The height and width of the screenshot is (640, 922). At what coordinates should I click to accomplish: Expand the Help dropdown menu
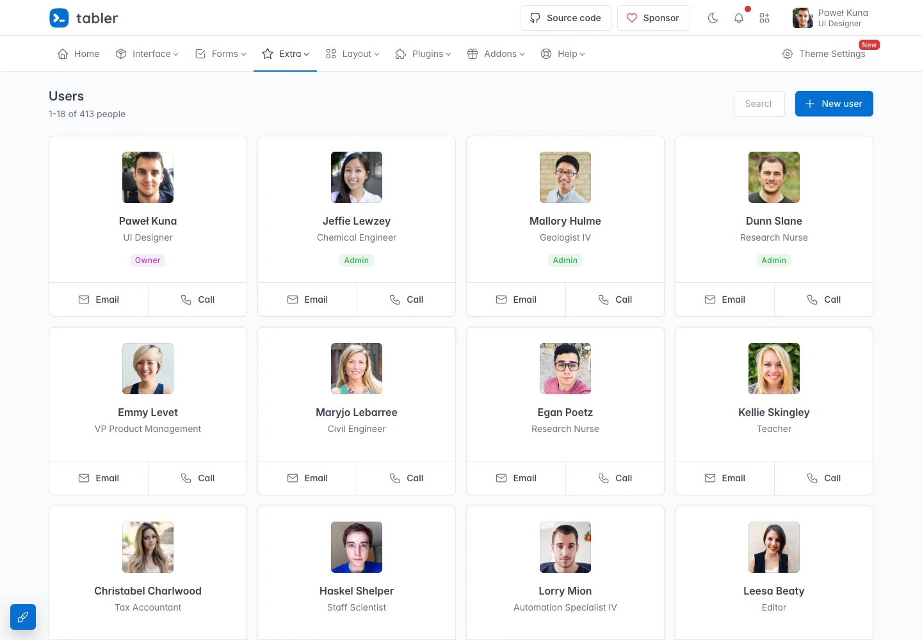point(563,54)
